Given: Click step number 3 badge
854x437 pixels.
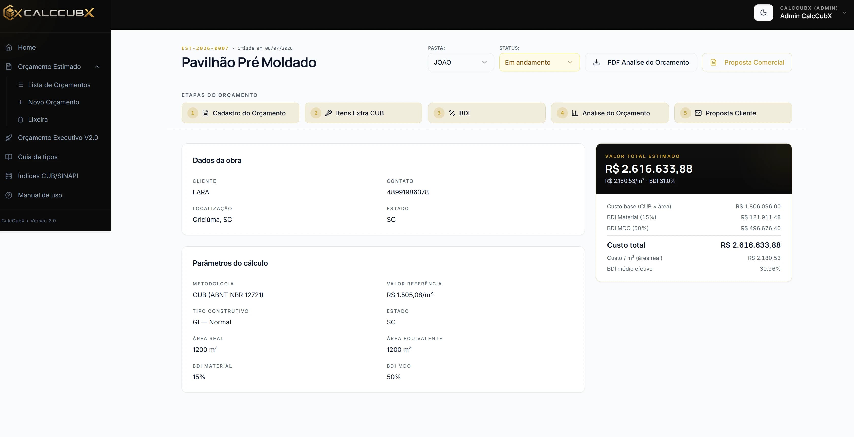Looking at the screenshot, I should [x=439, y=113].
